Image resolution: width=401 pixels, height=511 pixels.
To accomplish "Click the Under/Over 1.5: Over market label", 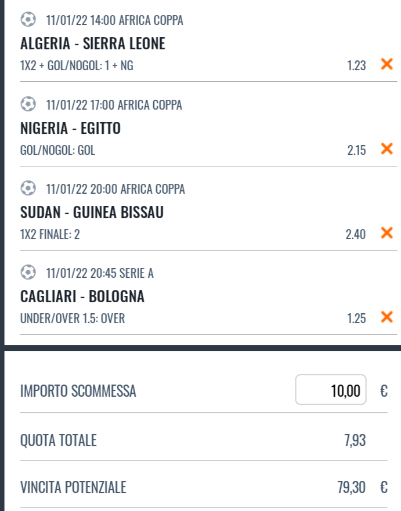I will 73,318.
